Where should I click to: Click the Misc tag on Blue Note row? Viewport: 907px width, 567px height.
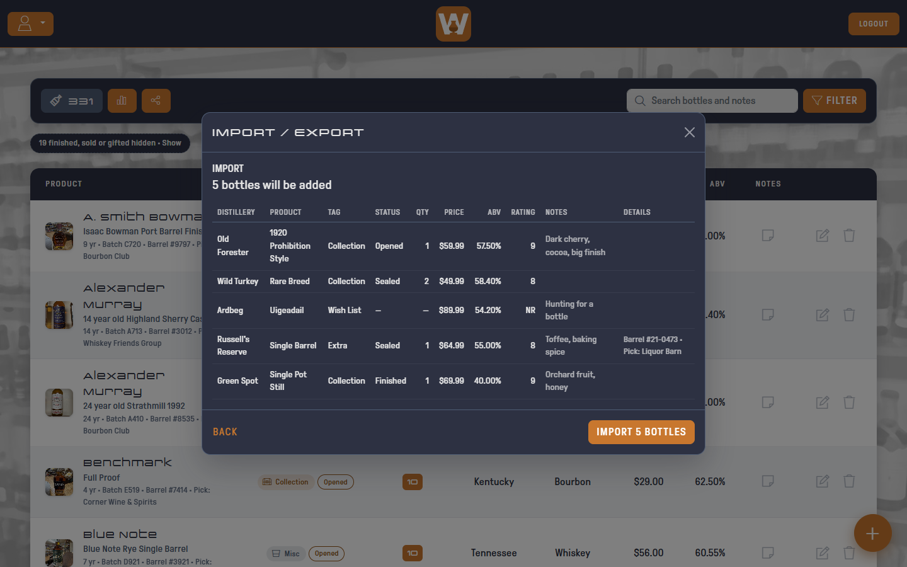tap(286, 554)
